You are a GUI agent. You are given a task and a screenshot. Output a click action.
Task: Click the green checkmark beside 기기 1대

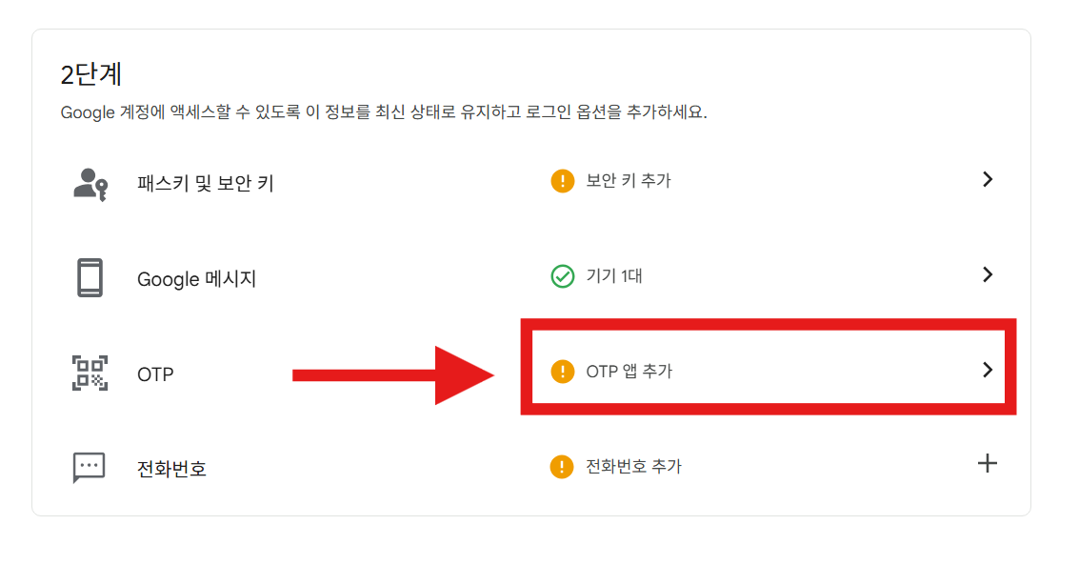[562, 274]
